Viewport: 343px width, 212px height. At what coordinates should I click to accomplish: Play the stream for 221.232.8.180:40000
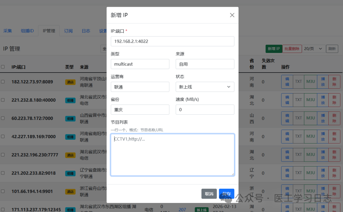click(x=322, y=100)
